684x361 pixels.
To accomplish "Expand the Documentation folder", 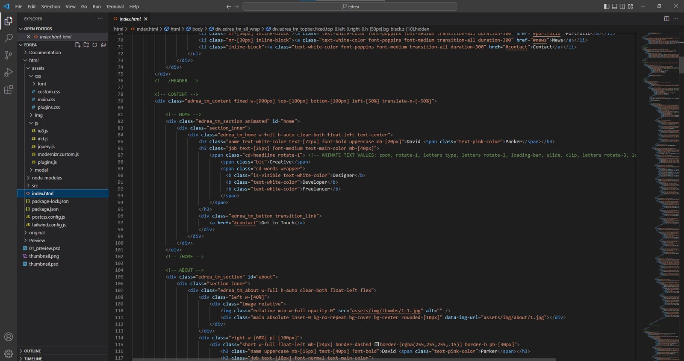I will pyautogui.click(x=45, y=53).
